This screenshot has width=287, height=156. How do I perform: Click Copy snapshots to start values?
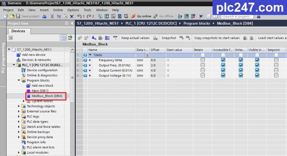pos(217,38)
